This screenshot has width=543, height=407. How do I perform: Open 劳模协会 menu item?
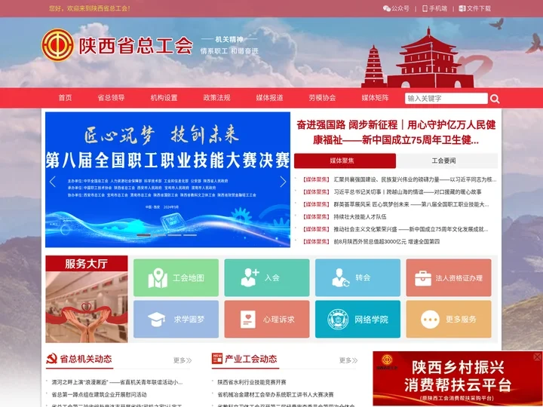[x=323, y=98]
